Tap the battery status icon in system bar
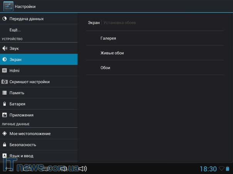233x174 pixels. pos(228,169)
